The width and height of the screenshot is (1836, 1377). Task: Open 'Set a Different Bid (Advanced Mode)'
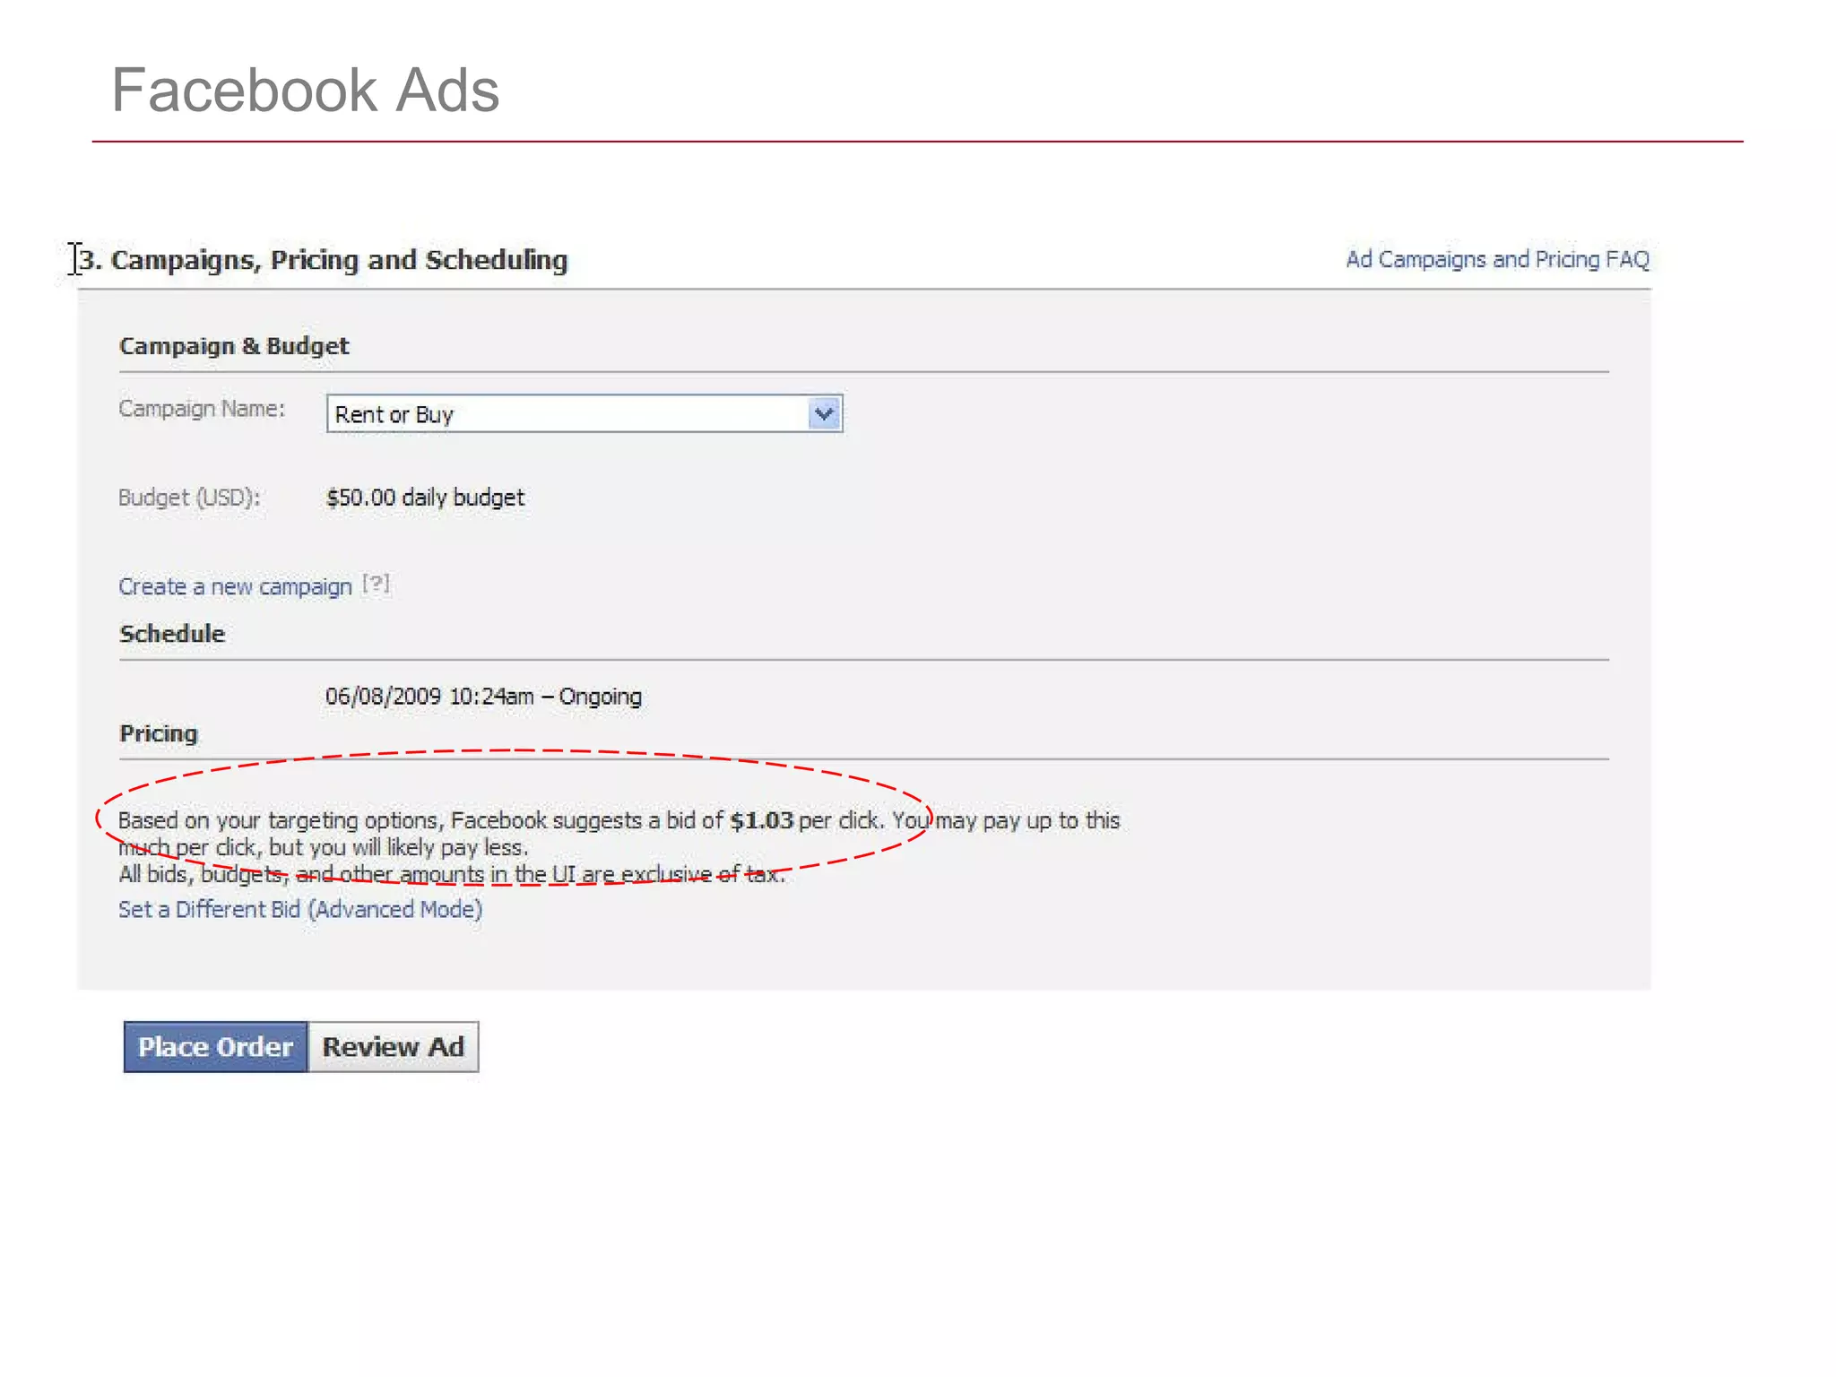point(300,910)
